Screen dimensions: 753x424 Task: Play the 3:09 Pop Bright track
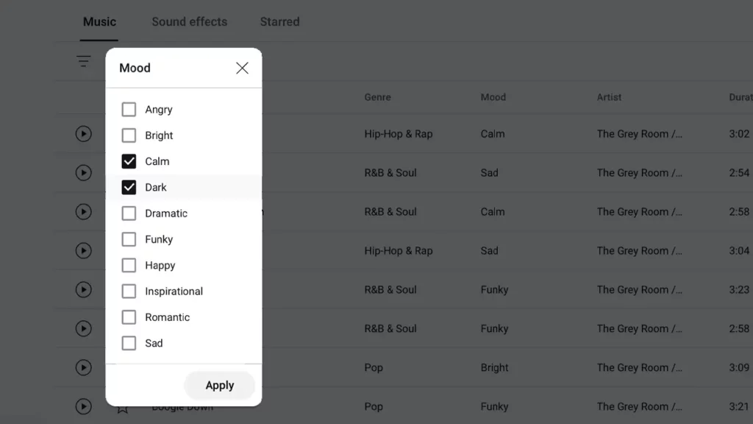coord(84,367)
